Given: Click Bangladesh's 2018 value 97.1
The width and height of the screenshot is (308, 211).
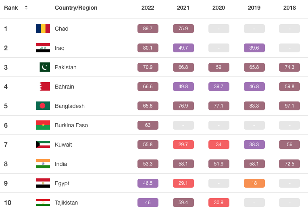Looking at the screenshot, I should pos(289,106).
